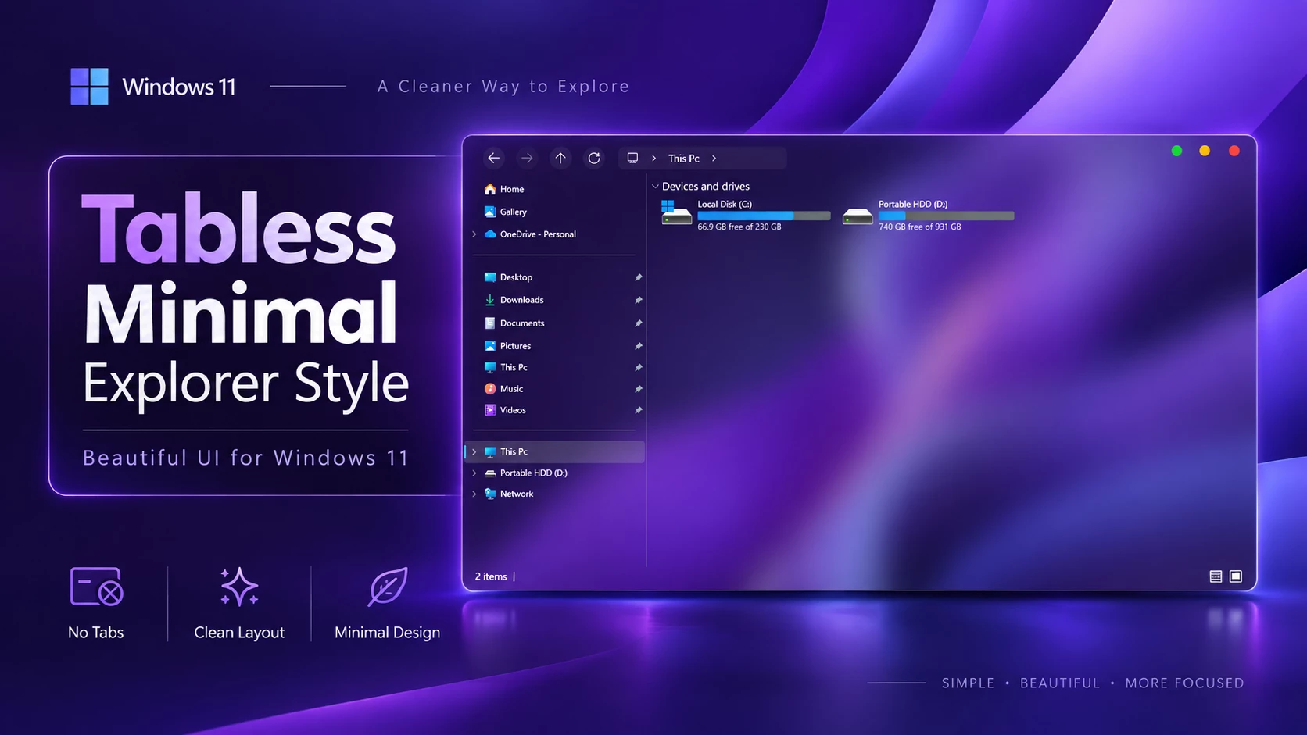Open Home in the navigation pane

click(x=512, y=189)
